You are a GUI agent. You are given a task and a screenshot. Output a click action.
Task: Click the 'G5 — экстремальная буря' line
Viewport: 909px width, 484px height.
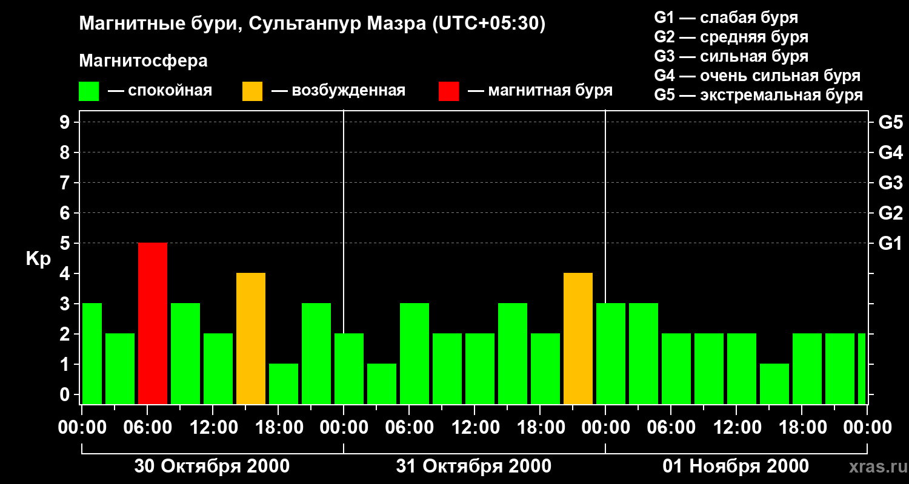(x=759, y=95)
